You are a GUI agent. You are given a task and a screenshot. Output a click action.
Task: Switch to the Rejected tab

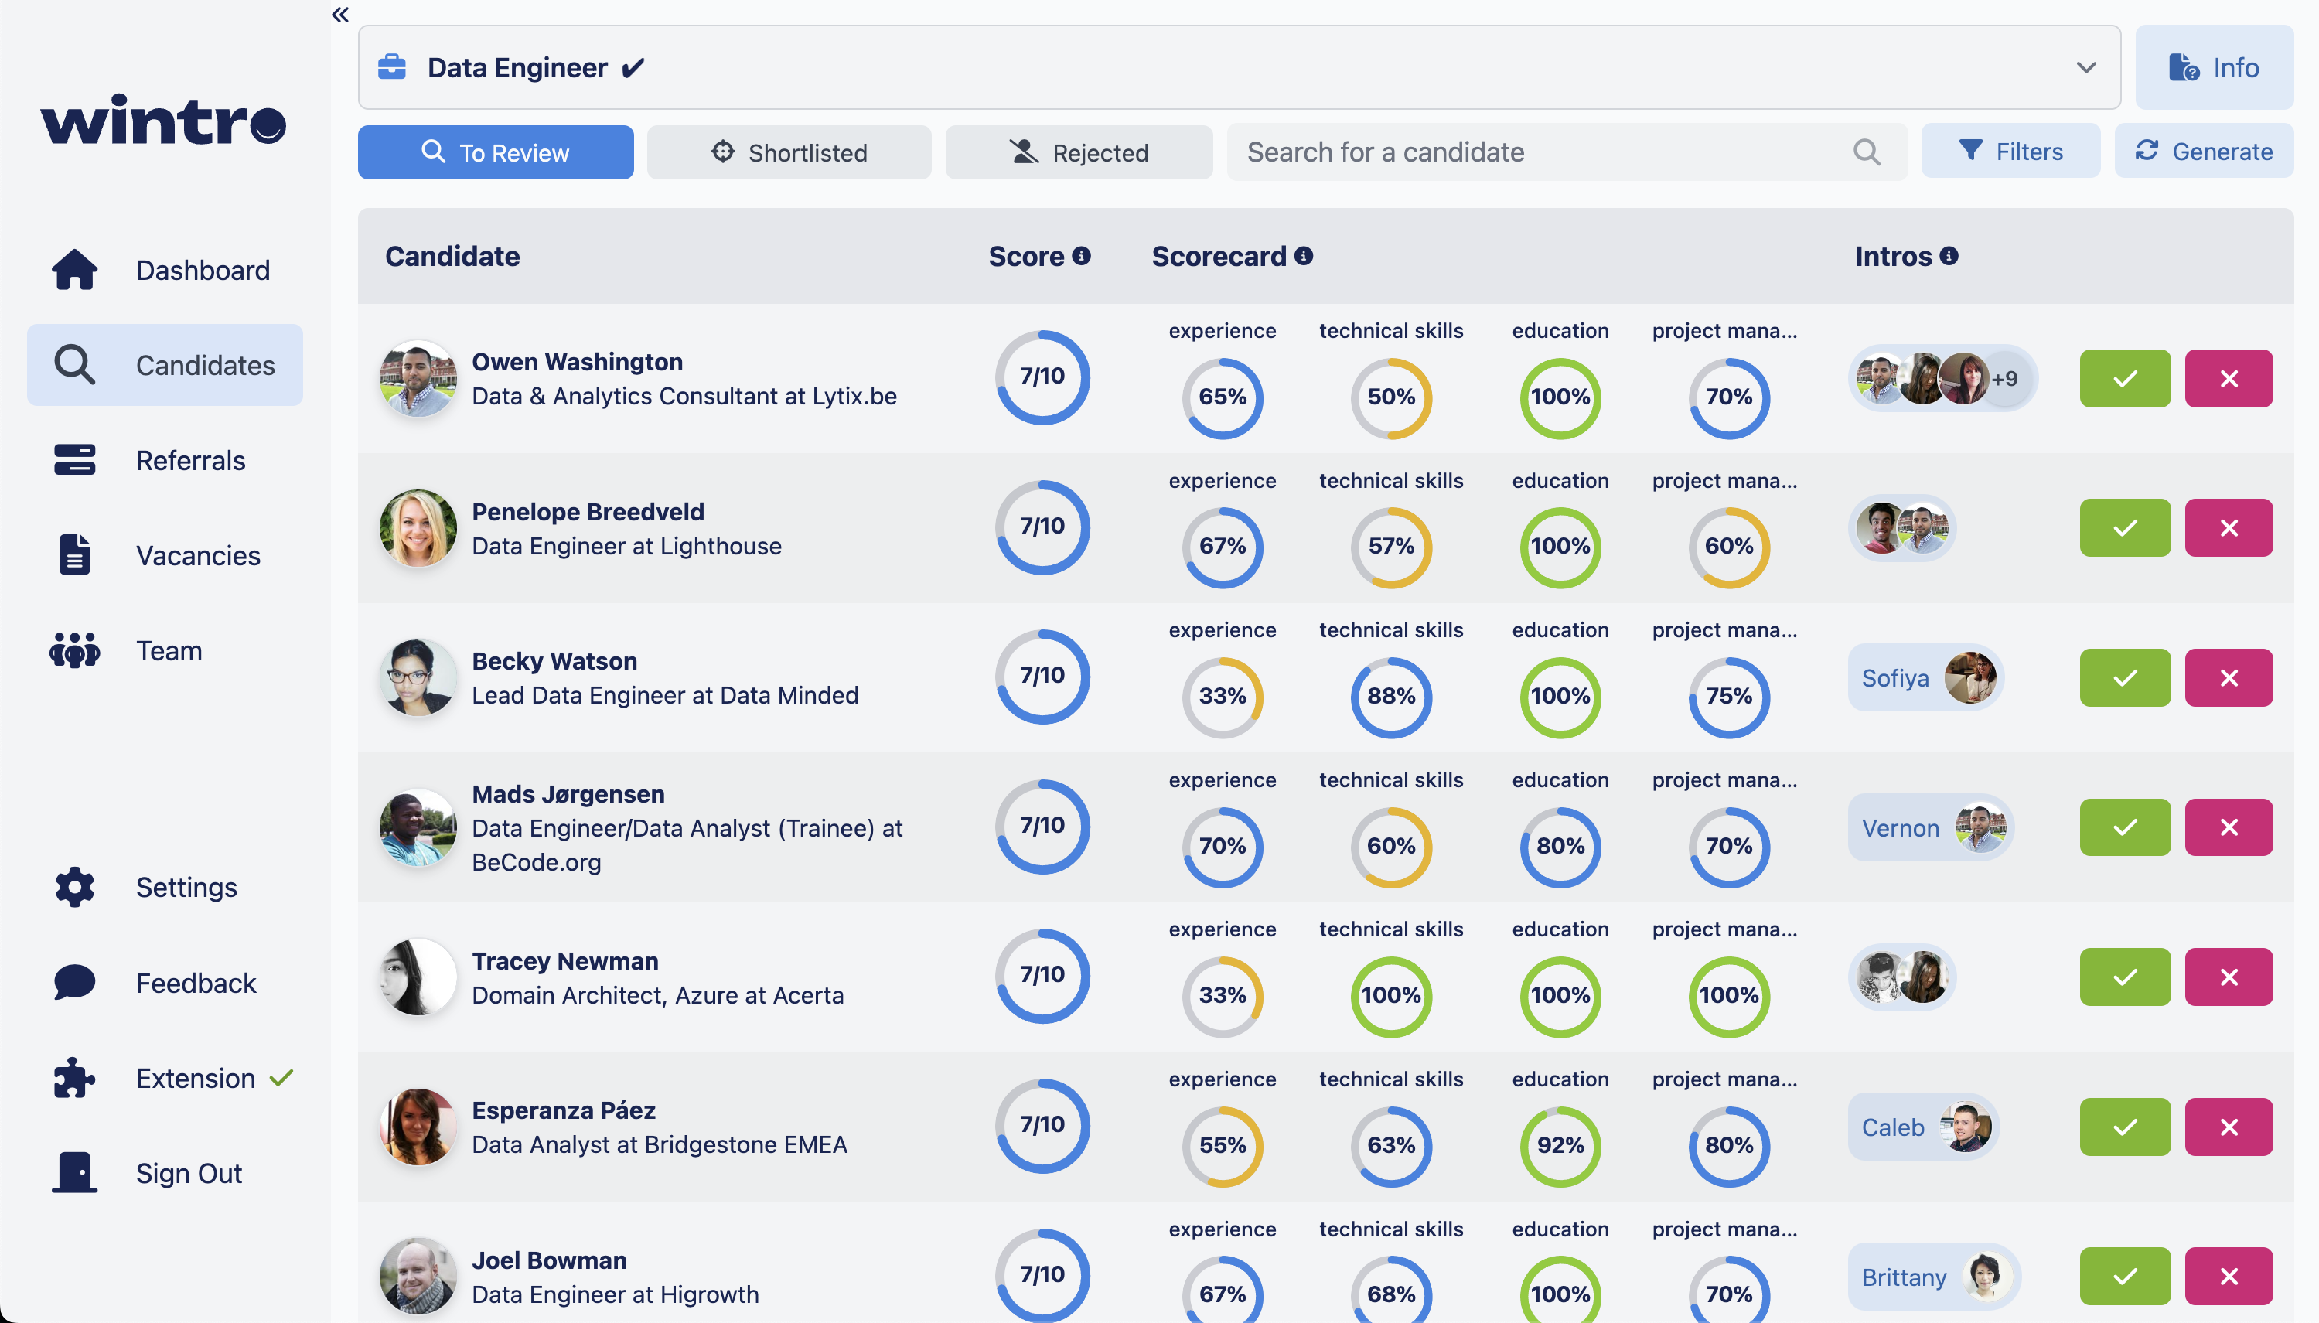[1079, 152]
